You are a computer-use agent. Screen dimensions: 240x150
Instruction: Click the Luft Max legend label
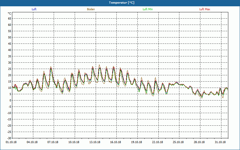coord(205,9)
